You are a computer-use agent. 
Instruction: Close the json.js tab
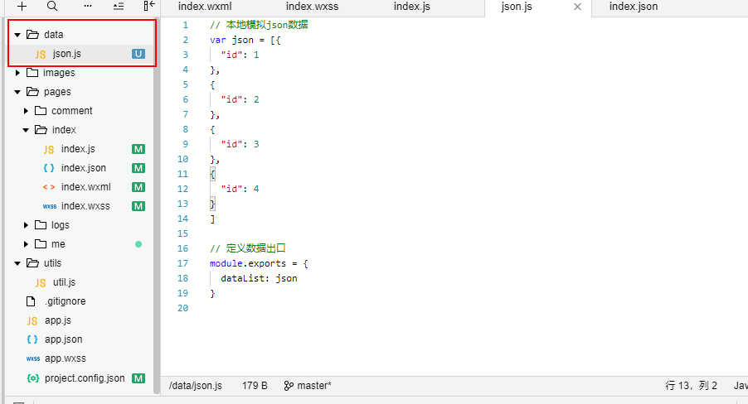[577, 7]
